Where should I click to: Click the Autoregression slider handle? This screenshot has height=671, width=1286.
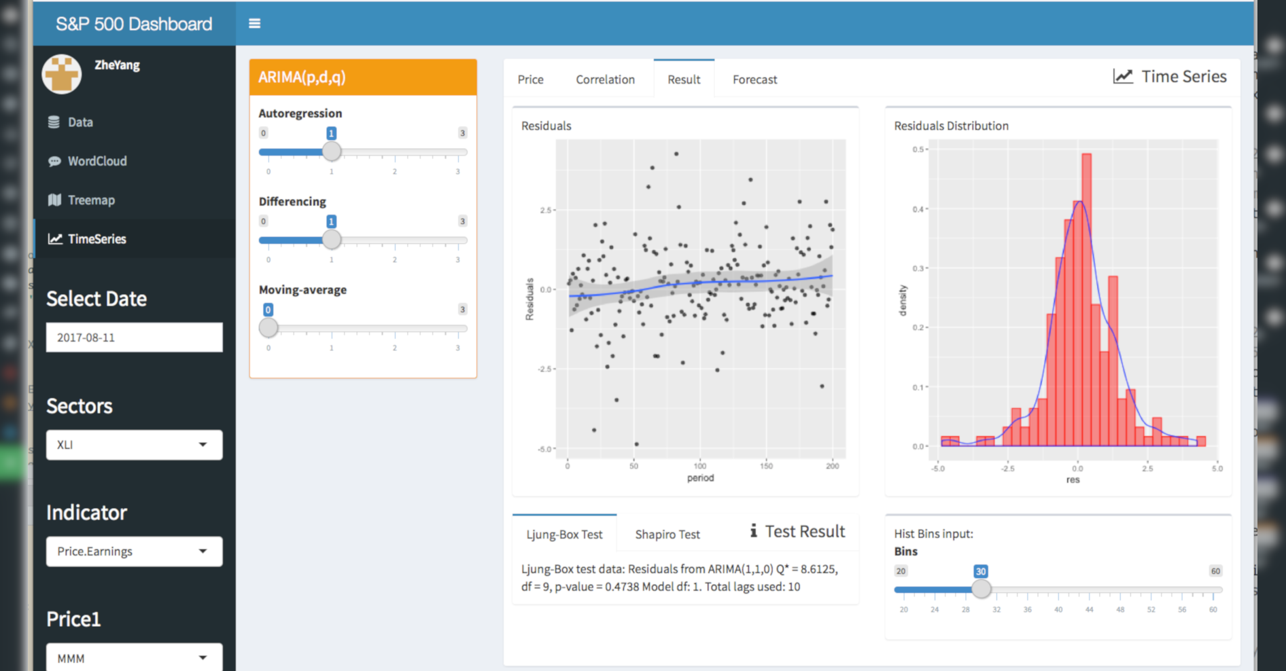[x=332, y=151]
